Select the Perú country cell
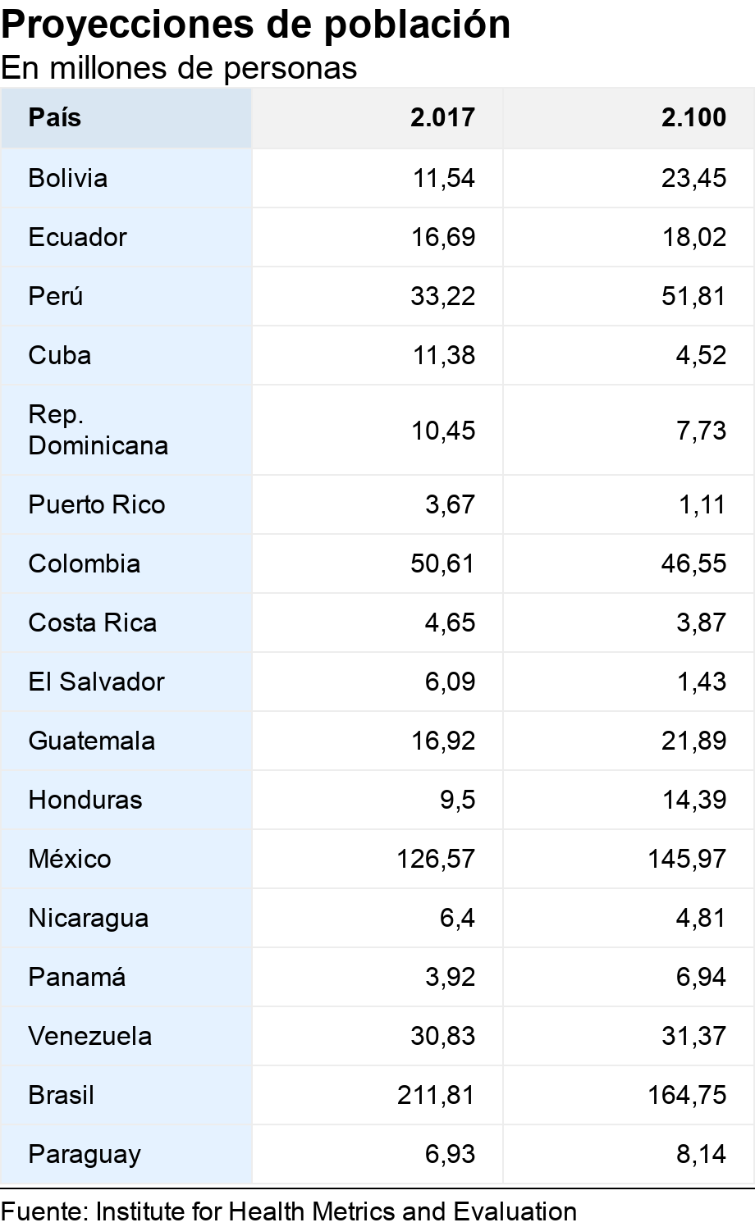The width and height of the screenshot is (755, 1227). coord(56,296)
